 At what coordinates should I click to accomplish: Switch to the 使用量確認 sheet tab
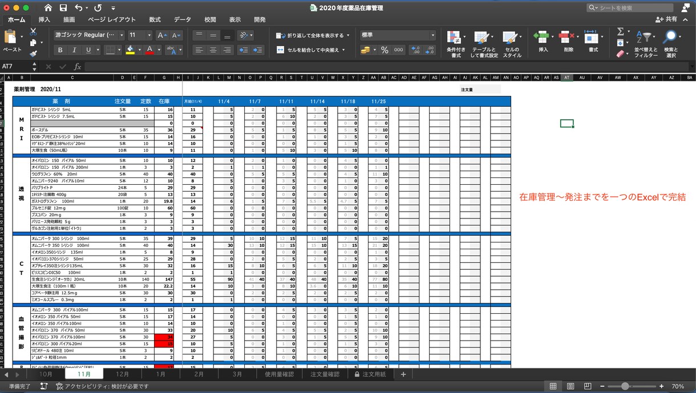(x=280, y=374)
